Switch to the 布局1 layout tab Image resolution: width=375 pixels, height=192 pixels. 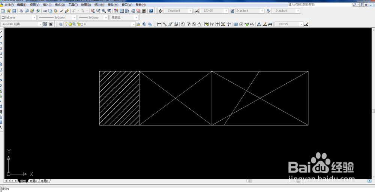(x=33, y=181)
